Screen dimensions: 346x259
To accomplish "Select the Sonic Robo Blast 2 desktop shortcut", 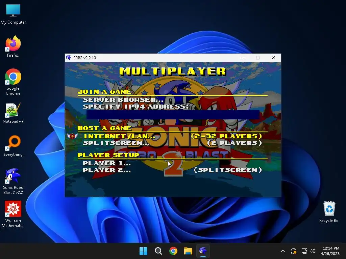I will [x=13, y=181].
